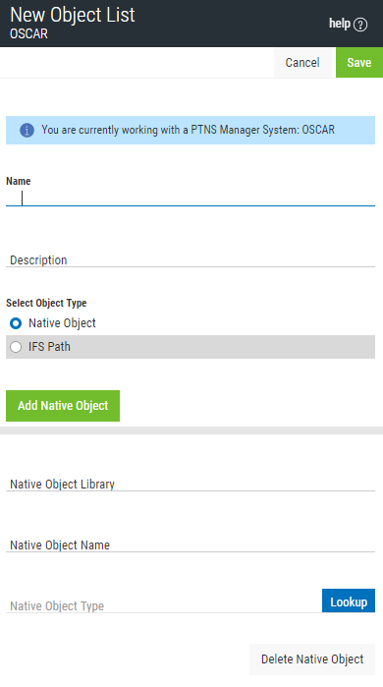
Task: Click Add Native Object button
Action: tap(63, 406)
